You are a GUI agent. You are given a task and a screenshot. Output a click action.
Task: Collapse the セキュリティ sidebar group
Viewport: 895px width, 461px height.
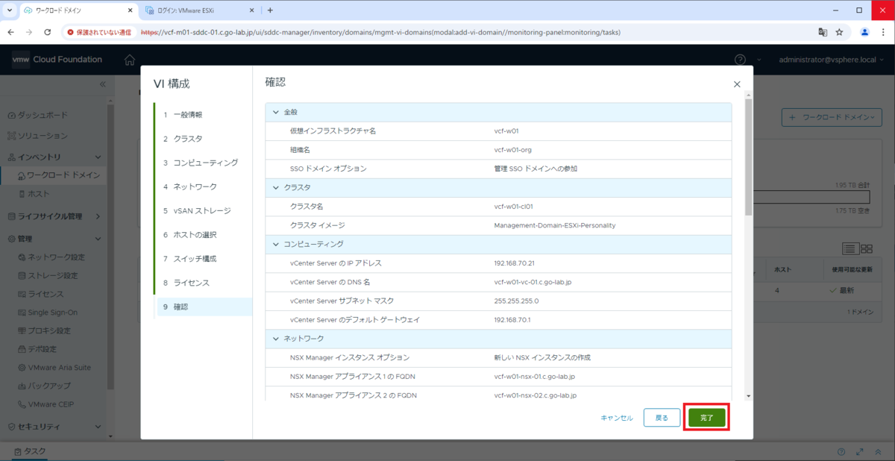pos(98,427)
